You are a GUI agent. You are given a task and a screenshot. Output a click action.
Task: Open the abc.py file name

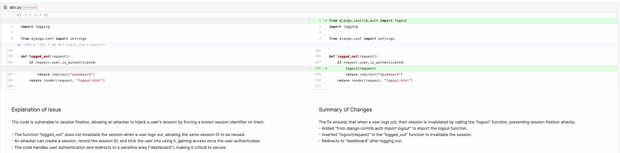tap(15, 7)
